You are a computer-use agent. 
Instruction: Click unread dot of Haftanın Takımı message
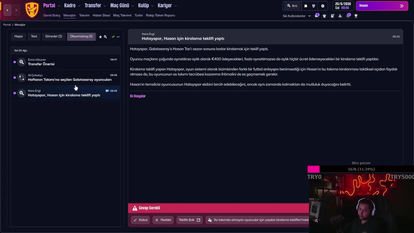pyautogui.click(x=15, y=77)
